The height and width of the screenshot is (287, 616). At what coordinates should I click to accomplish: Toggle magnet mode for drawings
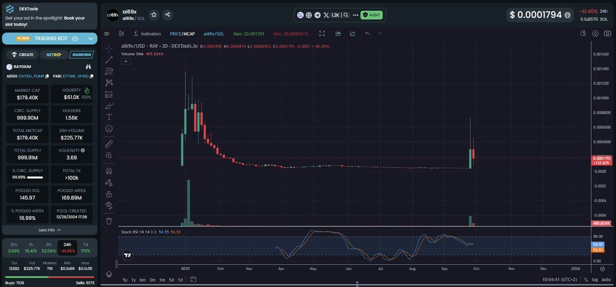click(x=109, y=170)
